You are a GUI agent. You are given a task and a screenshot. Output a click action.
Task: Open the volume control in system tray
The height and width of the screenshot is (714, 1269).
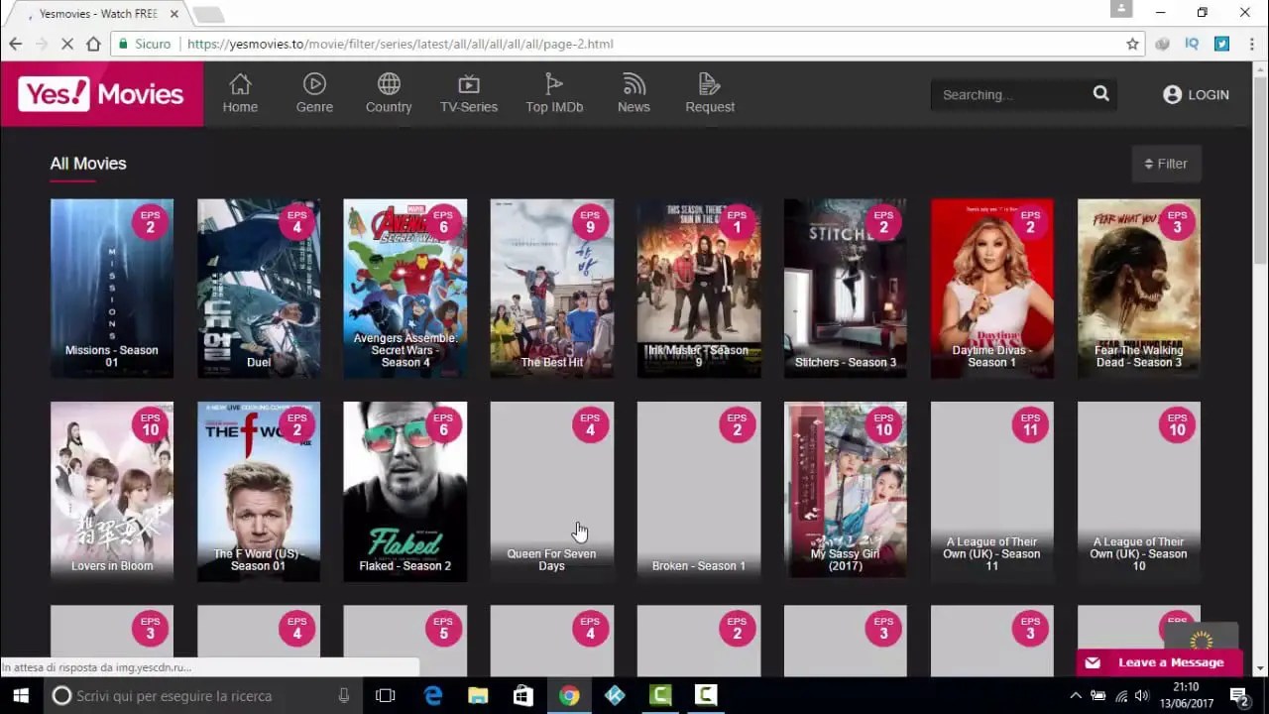click(x=1141, y=696)
